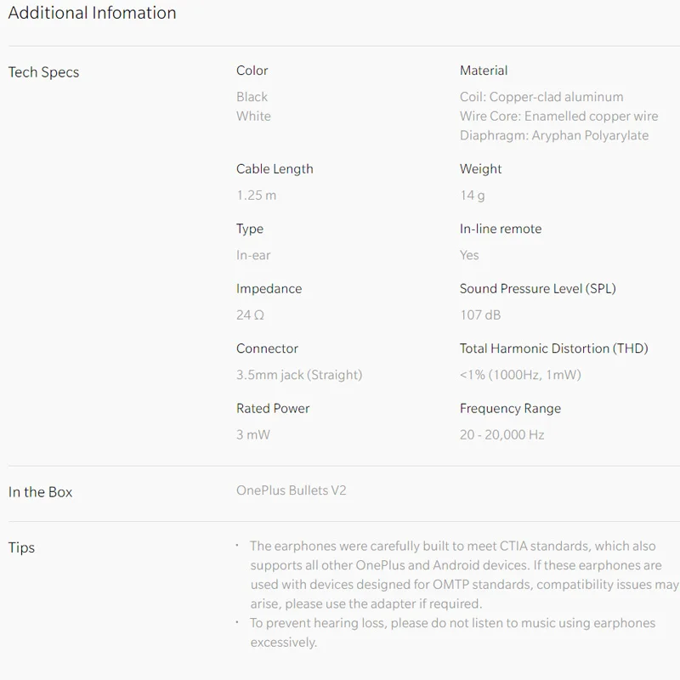This screenshot has width=680, height=680.
Task: Click the OnePlus Bullets V2 text
Action: (x=292, y=490)
